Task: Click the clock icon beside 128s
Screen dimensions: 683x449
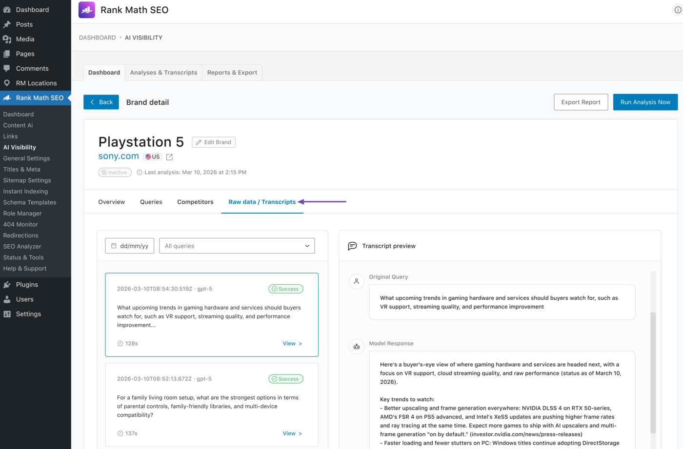Action: click(x=120, y=344)
